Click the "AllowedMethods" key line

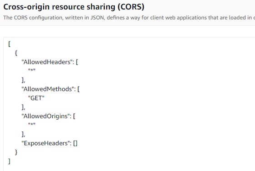(x=50, y=89)
